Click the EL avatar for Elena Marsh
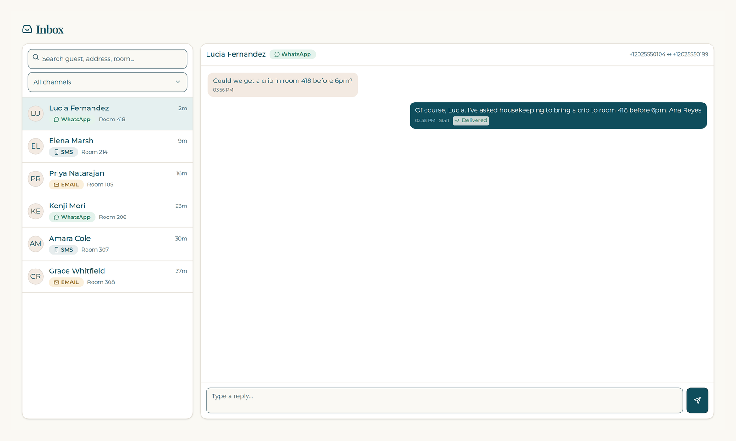 (35, 146)
